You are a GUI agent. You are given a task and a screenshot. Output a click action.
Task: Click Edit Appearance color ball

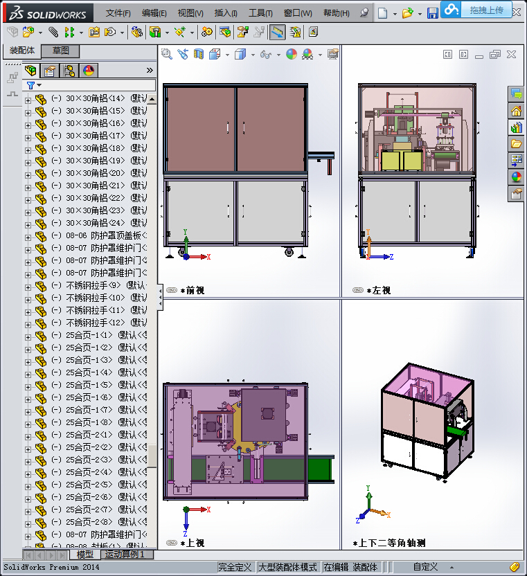(x=292, y=55)
